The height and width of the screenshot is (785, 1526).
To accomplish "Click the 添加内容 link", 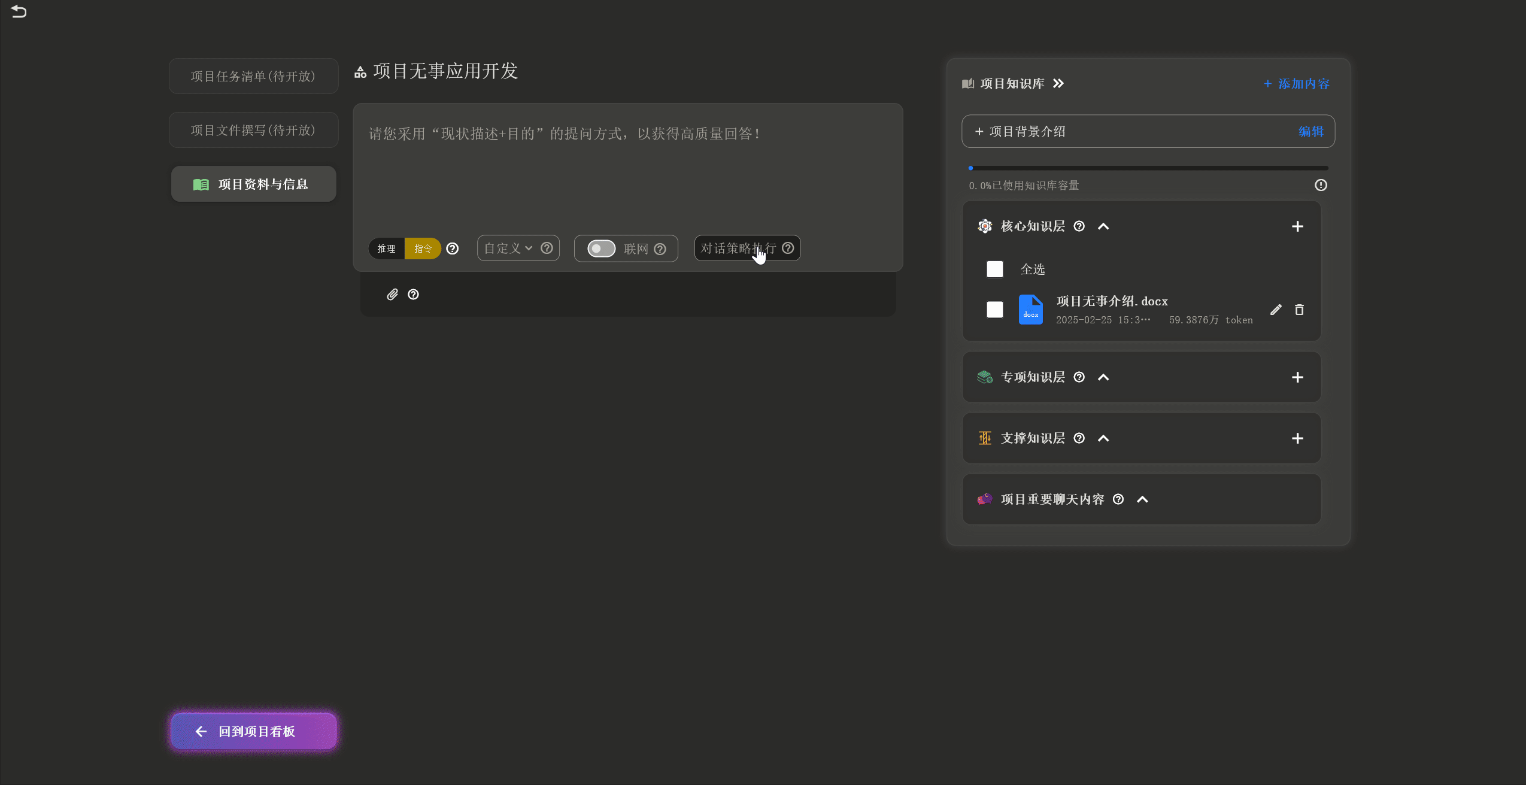I will (1297, 84).
